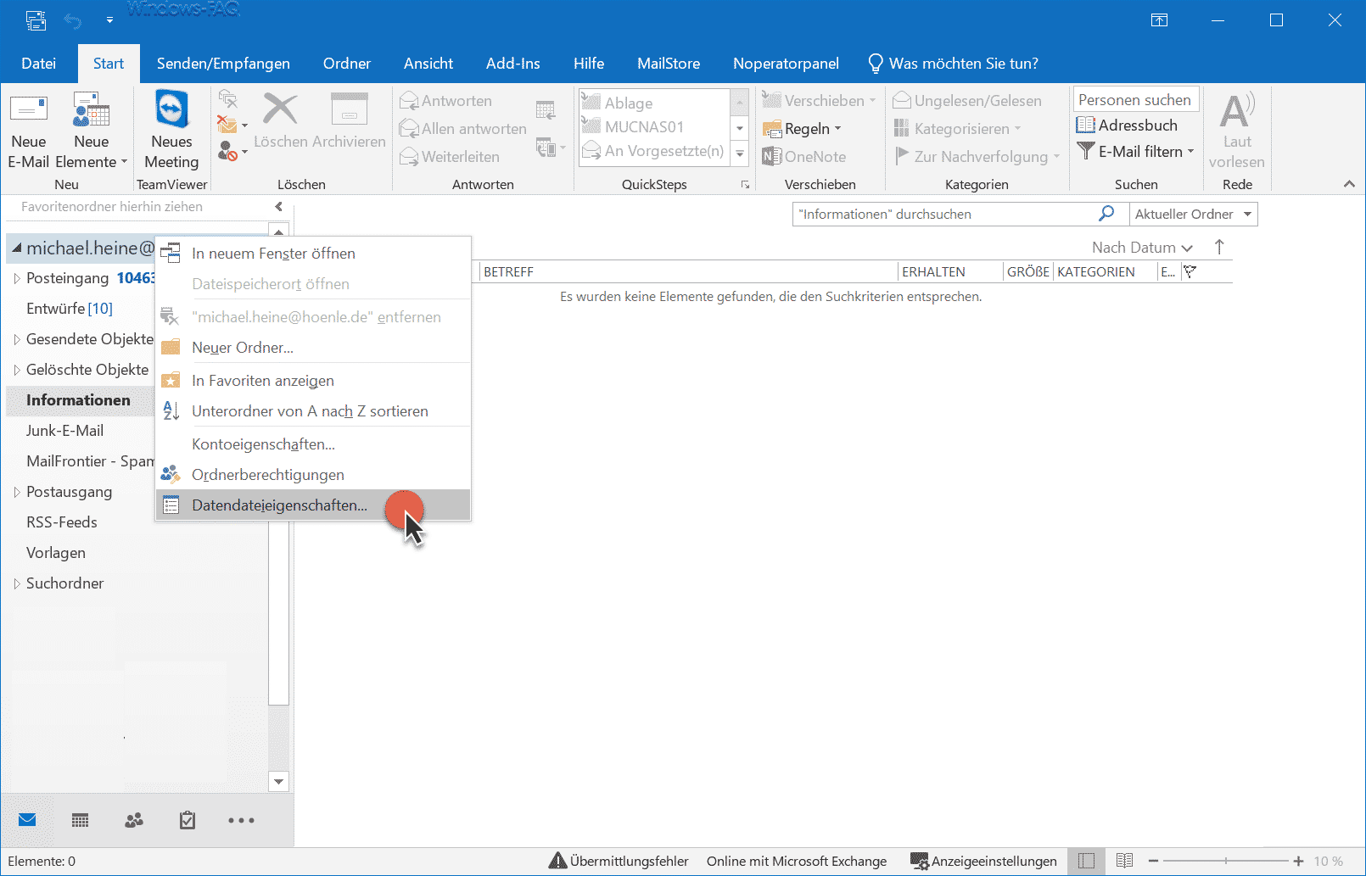Viewport: 1366px width, 876px height.
Task: Click the zoom slider handle
Action: point(1226,862)
